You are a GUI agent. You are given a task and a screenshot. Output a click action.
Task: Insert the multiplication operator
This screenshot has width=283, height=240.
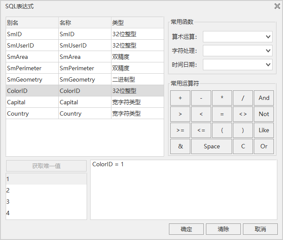click(x=222, y=98)
